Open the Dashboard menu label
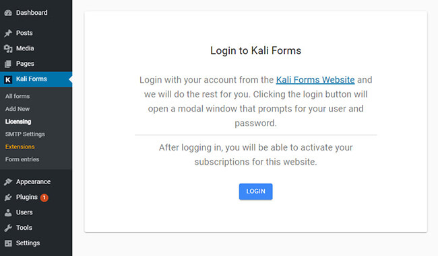This screenshot has width=438, height=256. (x=32, y=13)
